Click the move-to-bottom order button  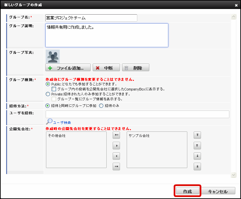(x=197, y=166)
